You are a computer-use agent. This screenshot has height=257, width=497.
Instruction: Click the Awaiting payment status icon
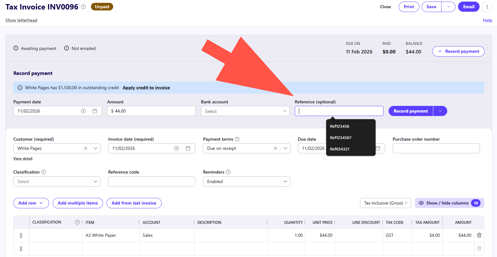16,48
